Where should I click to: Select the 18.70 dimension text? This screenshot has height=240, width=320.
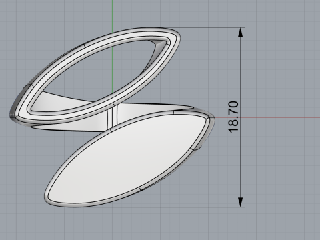coord(233,117)
